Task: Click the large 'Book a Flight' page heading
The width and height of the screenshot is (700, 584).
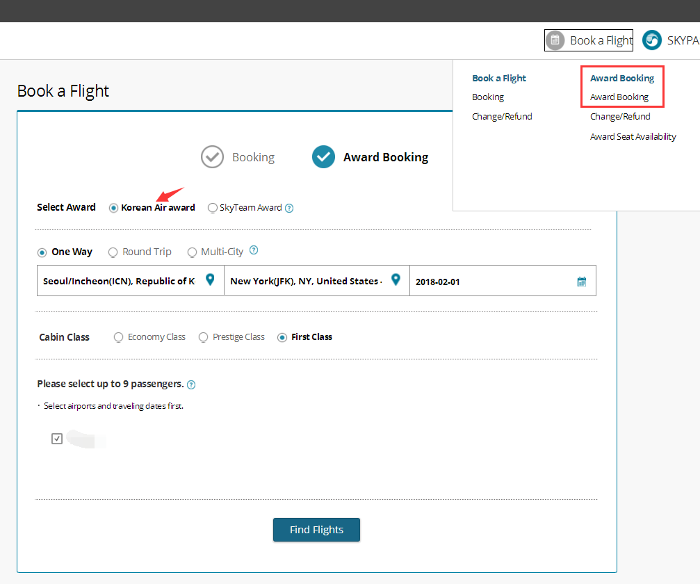Action: pyautogui.click(x=63, y=91)
